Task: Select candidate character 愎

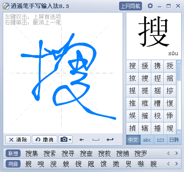Action: (170, 104)
